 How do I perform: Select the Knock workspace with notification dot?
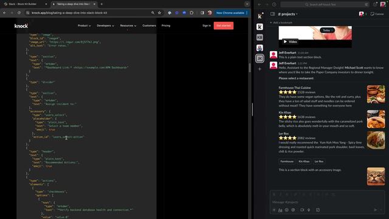(x=260, y=16)
